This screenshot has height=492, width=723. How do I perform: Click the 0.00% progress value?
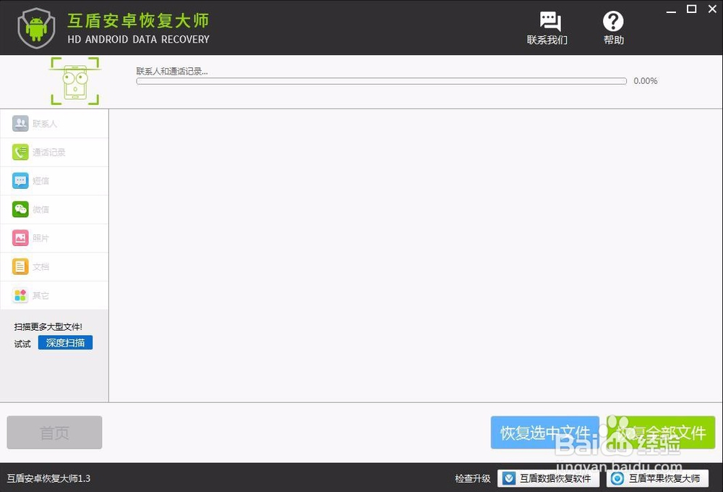click(x=646, y=81)
